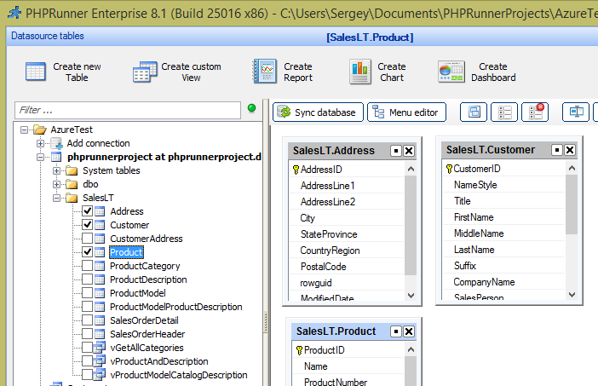The height and width of the screenshot is (386, 598).
Task: Click the Create Report icon
Action: [x=265, y=72]
